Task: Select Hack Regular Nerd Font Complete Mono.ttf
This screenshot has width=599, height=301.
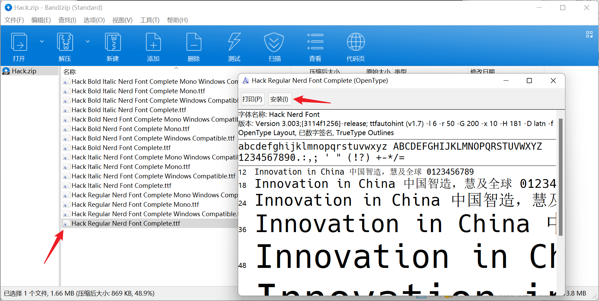Action: click(135, 204)
